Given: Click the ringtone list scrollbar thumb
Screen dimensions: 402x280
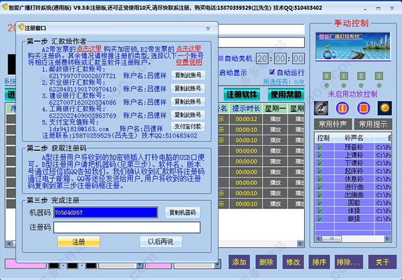Looking at the screenshot, I should [332, 238].
